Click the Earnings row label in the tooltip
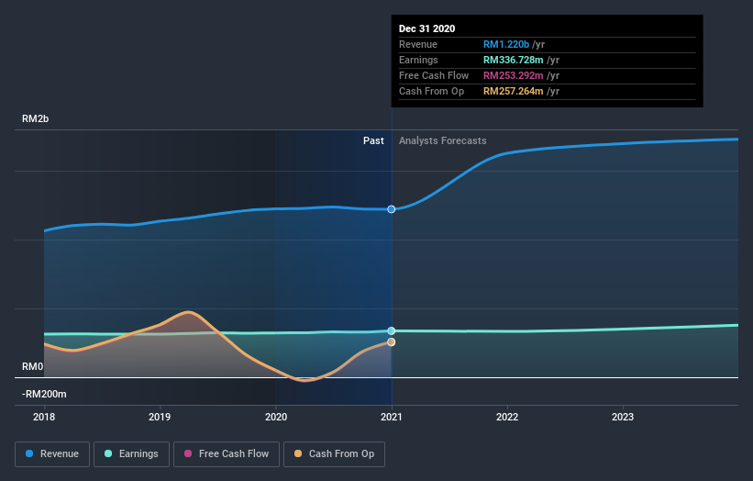The height and width of the screenshot is (481, 753). coord(418,60)
